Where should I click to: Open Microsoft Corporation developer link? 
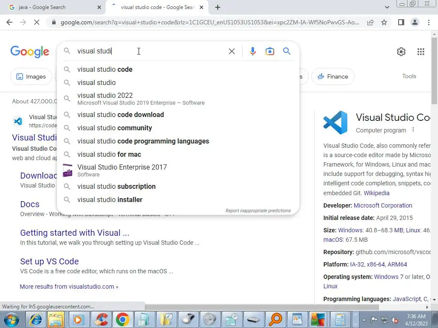(x=383, y=205)
